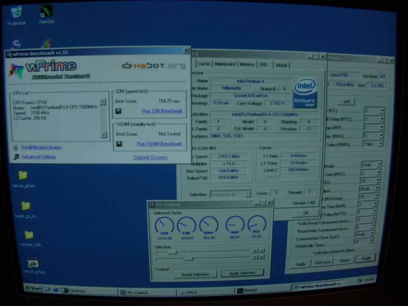The image size is (408, 306).
Task: Click the save icon in 1024M stability test box
Action: point(119,144)
